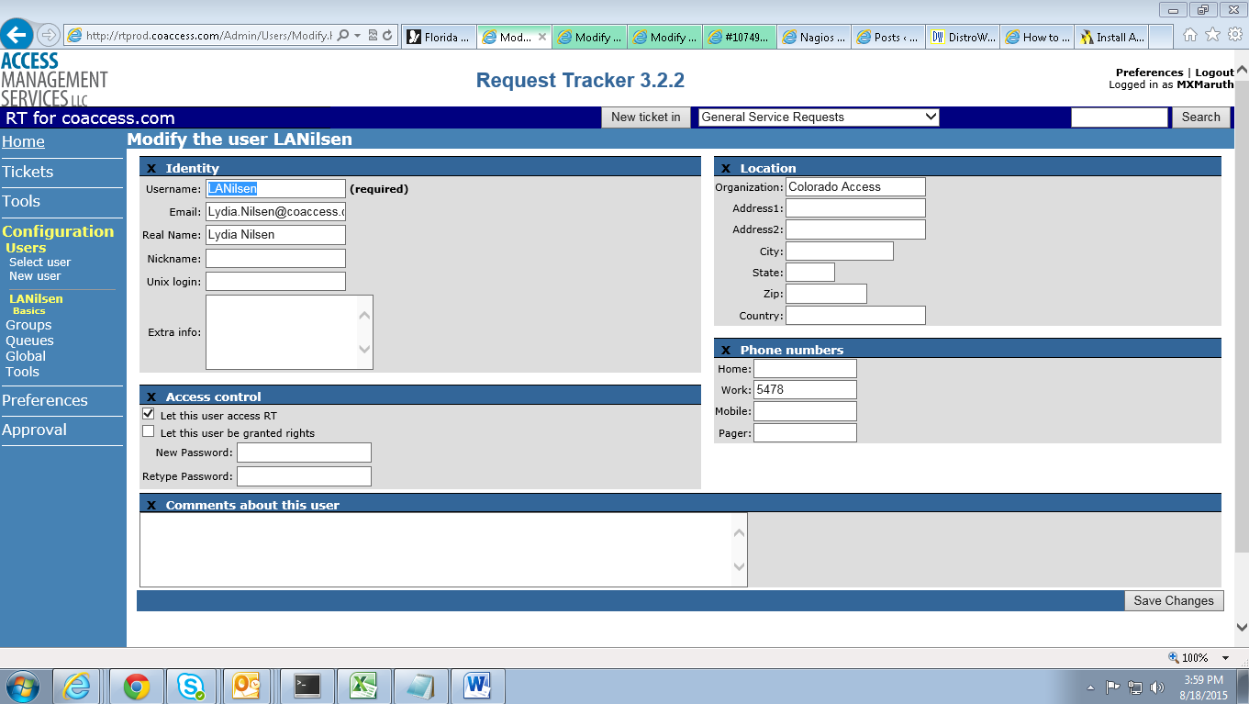
Task: Click the browser back arrow button
Action: coord(17,35)
